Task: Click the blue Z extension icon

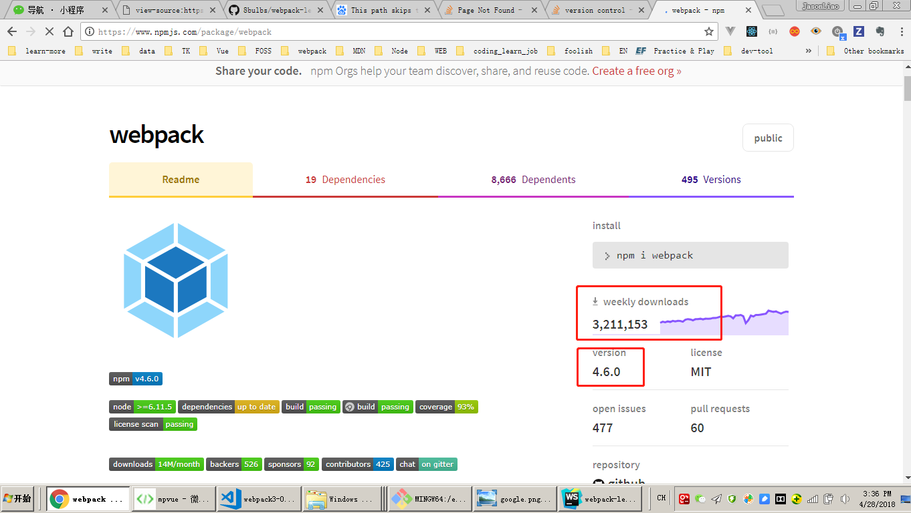Action: [859, 31]
